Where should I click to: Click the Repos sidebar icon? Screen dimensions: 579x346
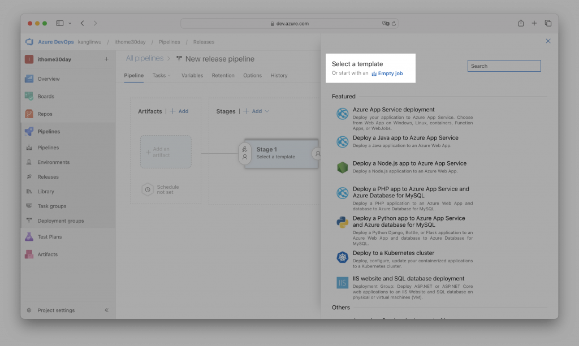coord(29,114)
